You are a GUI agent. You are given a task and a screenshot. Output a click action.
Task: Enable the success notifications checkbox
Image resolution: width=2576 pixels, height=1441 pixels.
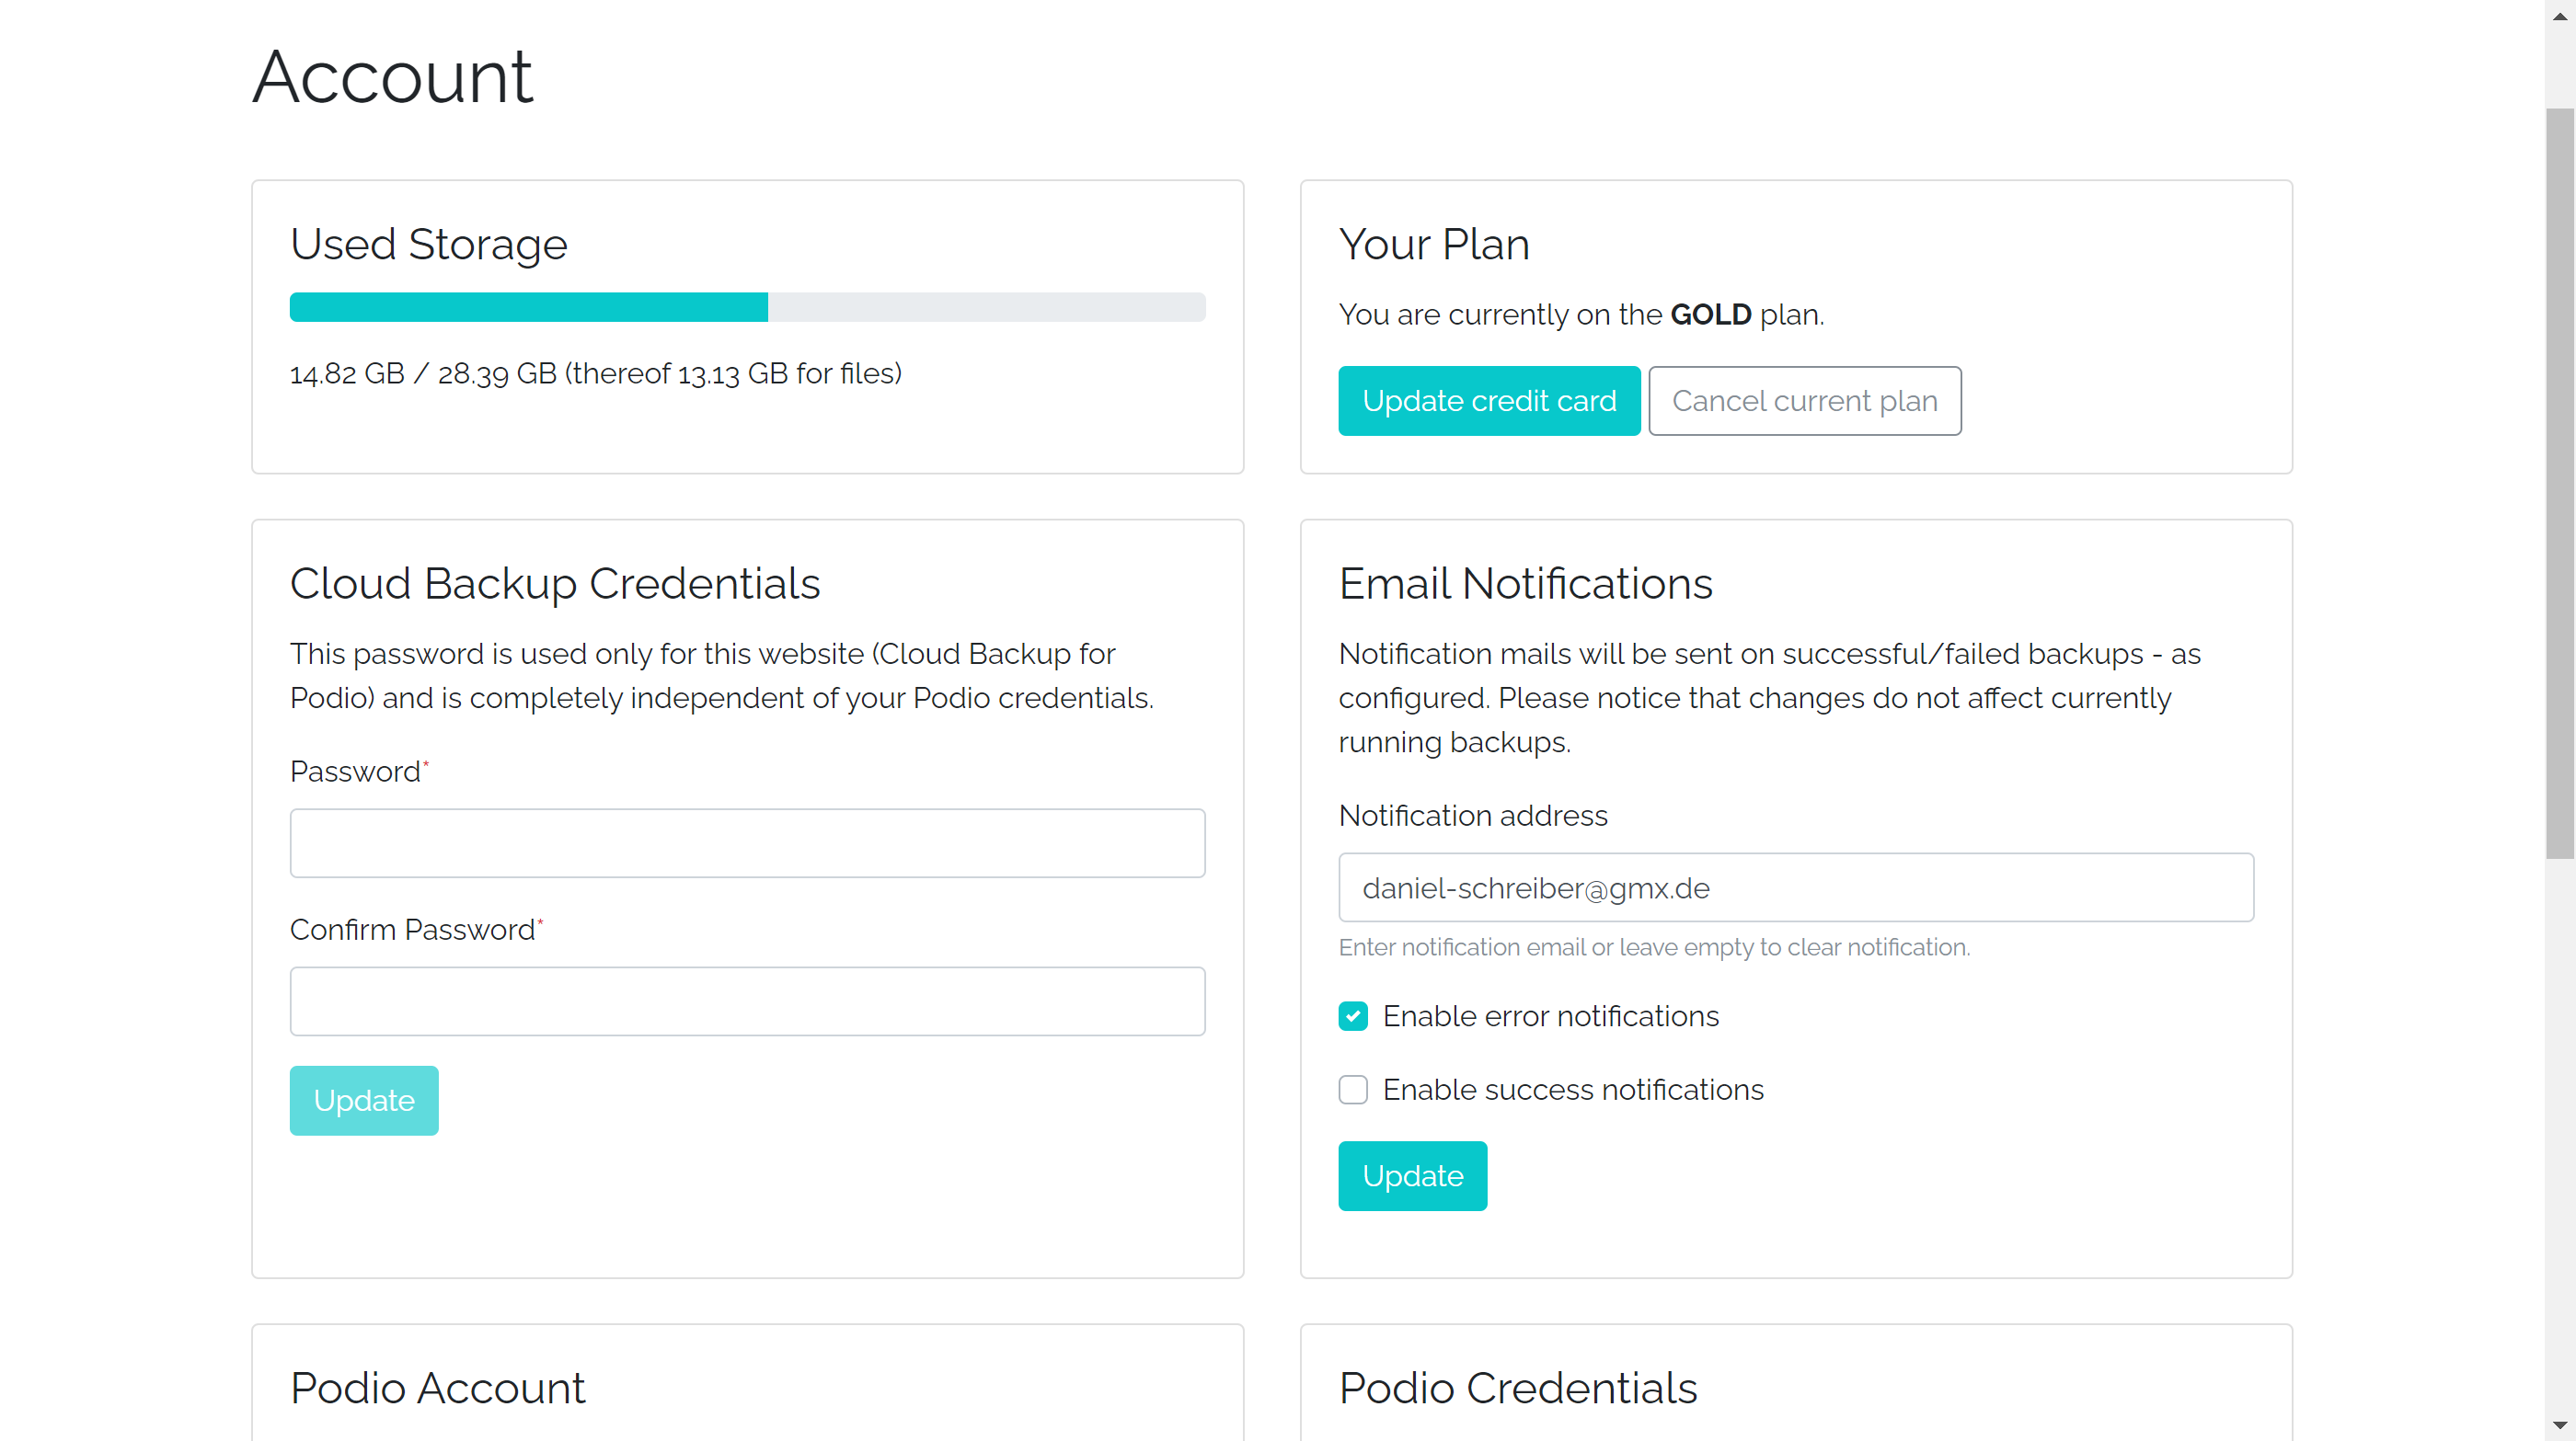[x=1353, y=1089]
